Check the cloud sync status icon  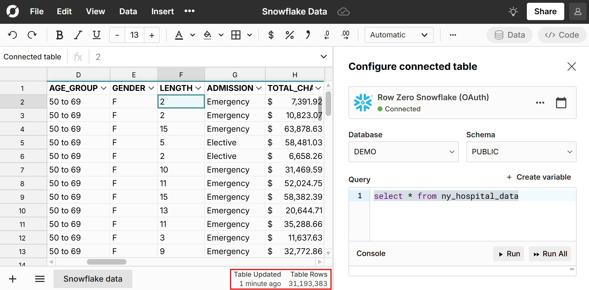343,11
